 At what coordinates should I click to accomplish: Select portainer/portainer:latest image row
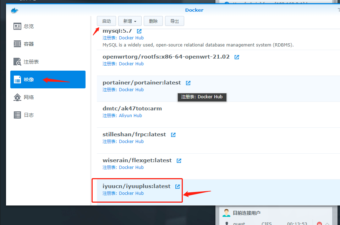(218, 89)
